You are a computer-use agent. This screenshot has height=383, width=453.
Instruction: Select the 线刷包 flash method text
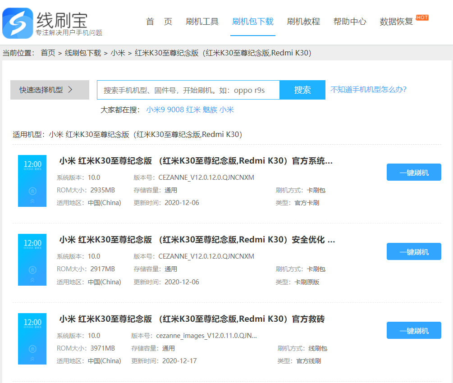(x=318, y=348)
